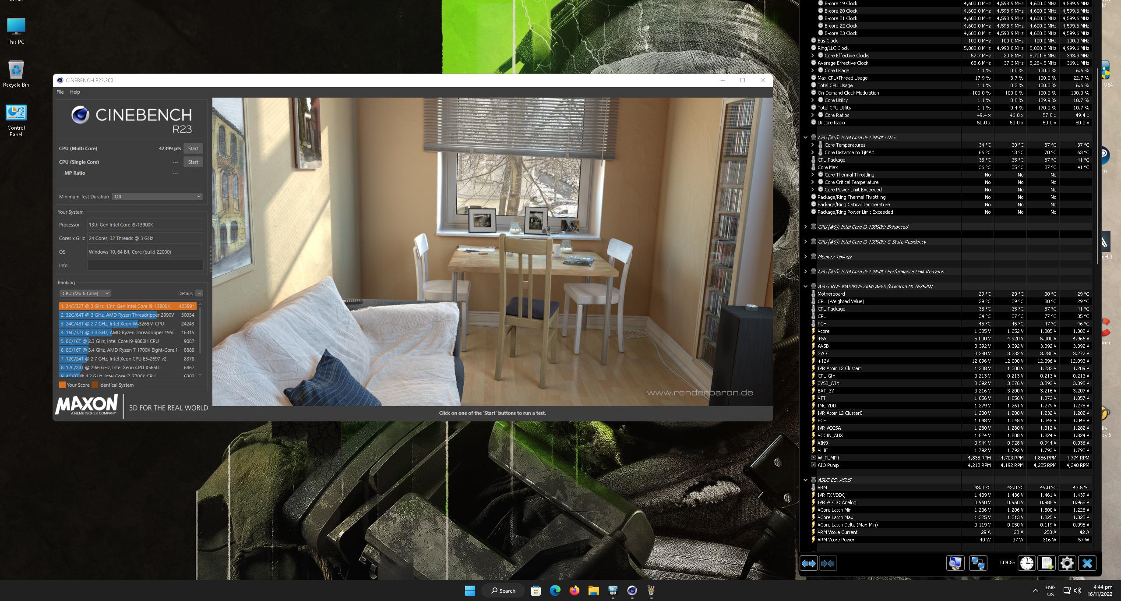1121x601 pixels.
Task: Click the pencil cup taskbar icon
Action: point(651,590)
